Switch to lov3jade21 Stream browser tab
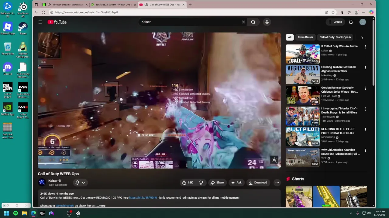 click(x=114, y=5)
